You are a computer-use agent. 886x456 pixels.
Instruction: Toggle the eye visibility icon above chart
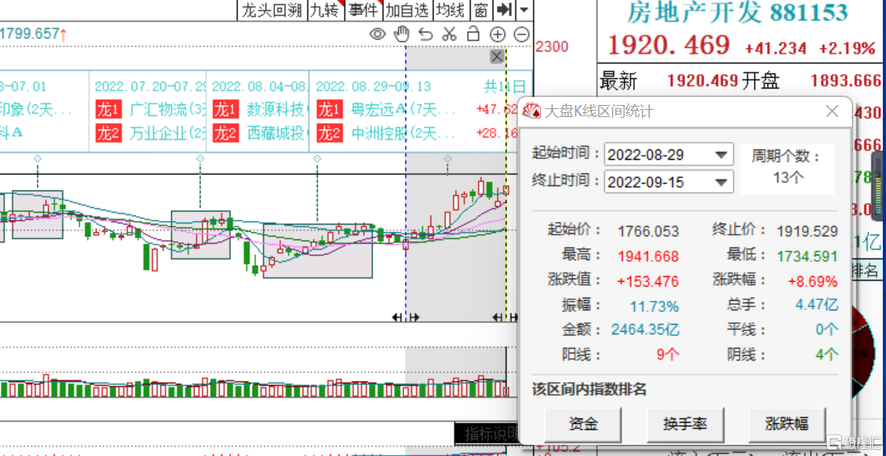pyautogui.click(x=378, y=34)
